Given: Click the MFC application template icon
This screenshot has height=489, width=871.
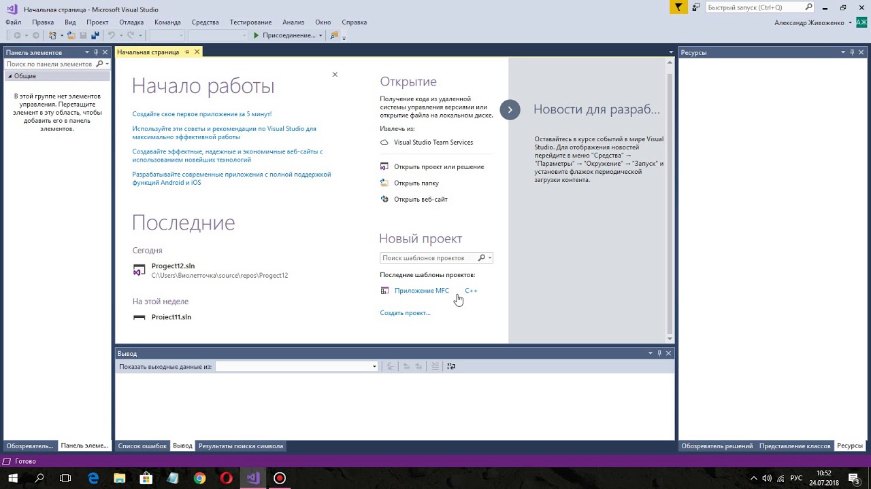Looking at the screenshot, I should click(384, 291).
